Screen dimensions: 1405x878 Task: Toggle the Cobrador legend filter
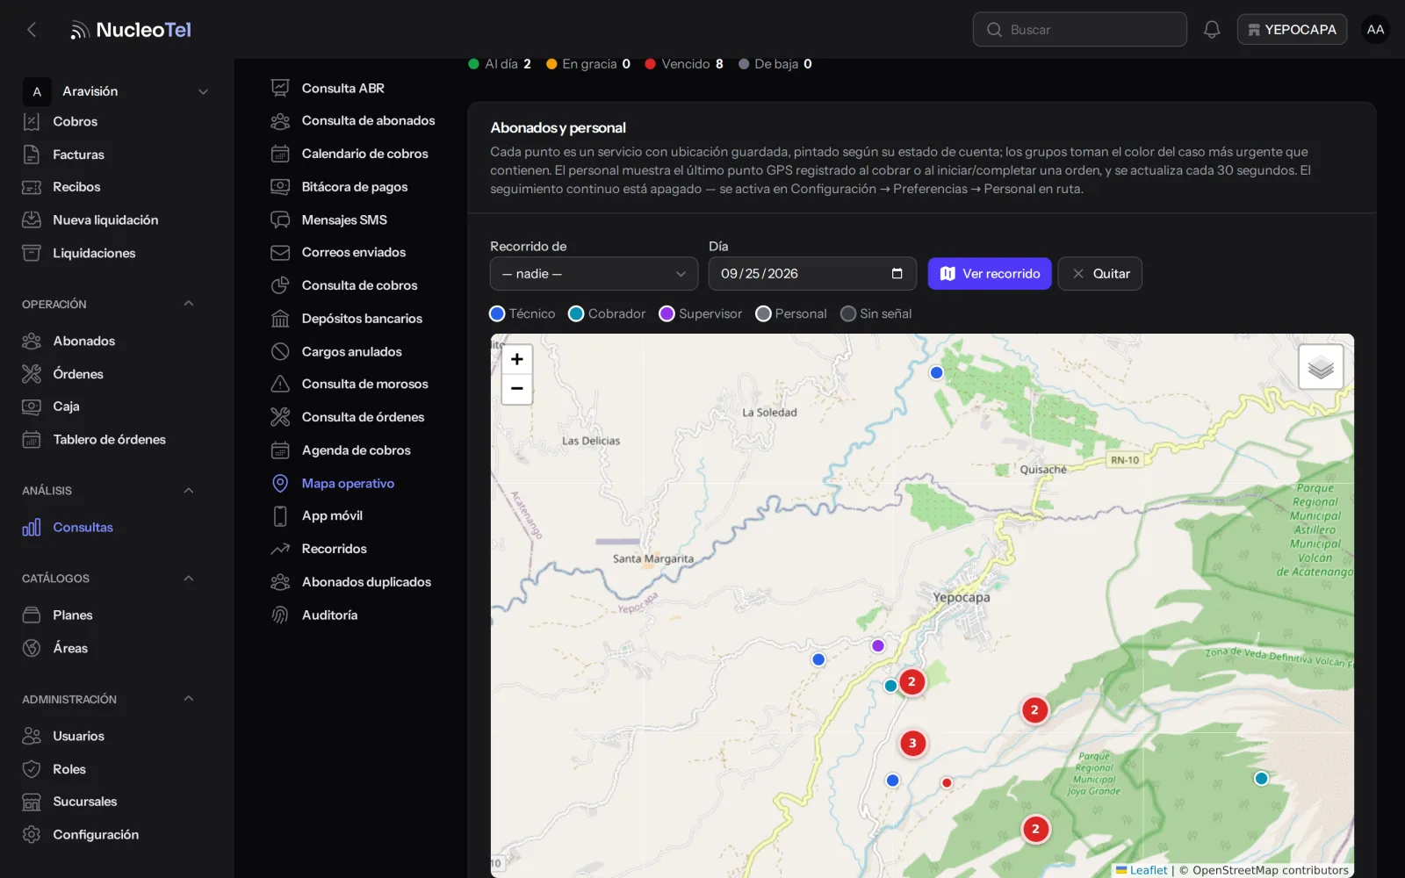(x=607, y=313)
